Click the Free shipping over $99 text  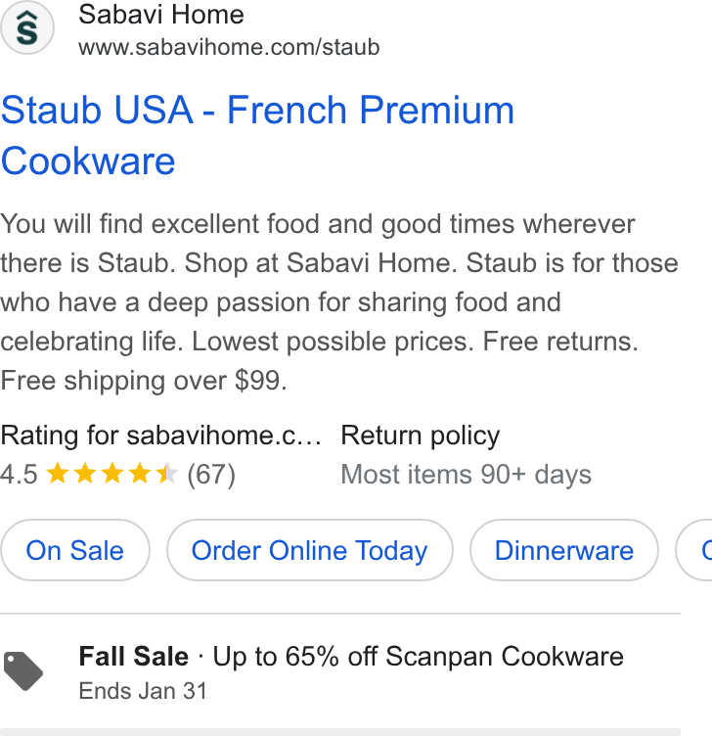click(x=143, y=380)
